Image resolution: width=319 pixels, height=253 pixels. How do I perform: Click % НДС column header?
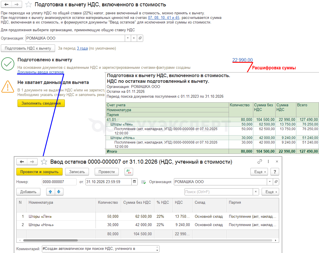tap(163, 205)
